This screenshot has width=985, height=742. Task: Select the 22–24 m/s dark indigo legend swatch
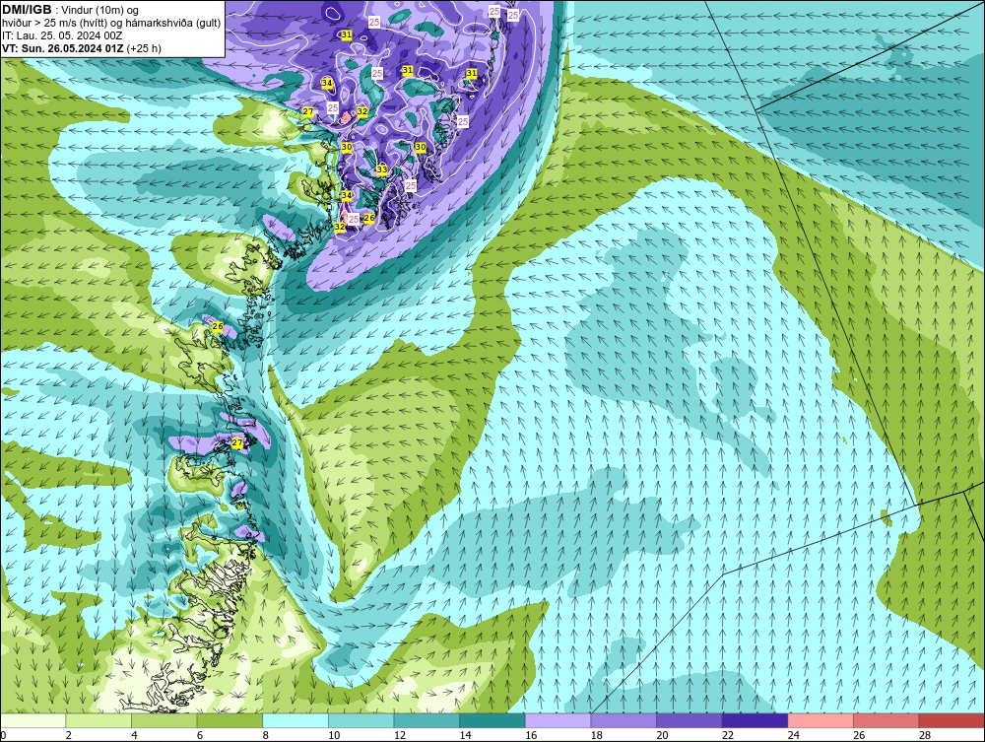coord(755,720)
